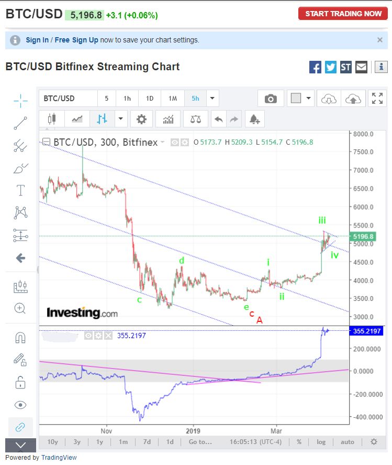Select the bars chart style
Image resolution: width=392 pixels, height=465 pixels.
pyautogui.click(x=102, y=119)
